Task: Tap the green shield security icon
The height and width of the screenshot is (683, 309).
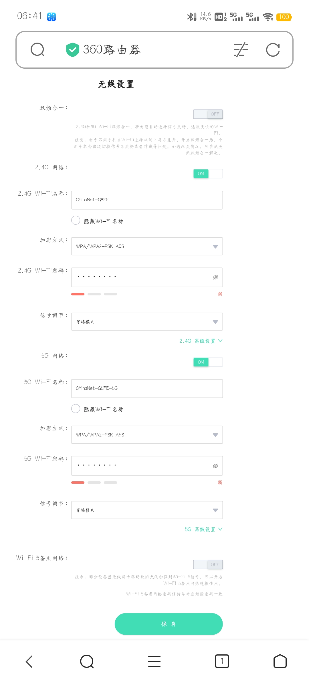Action: pos(72,50)
